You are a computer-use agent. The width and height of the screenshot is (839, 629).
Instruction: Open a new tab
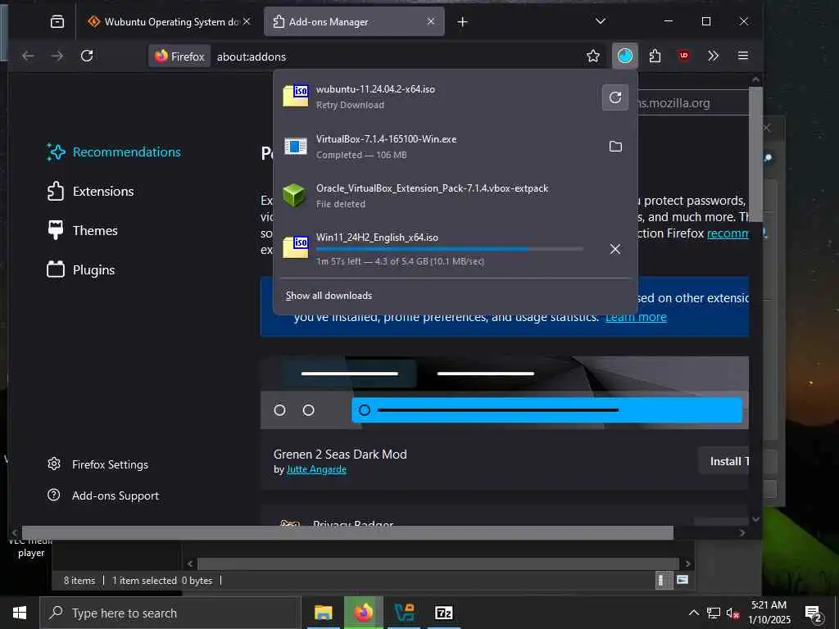point(462,22)
